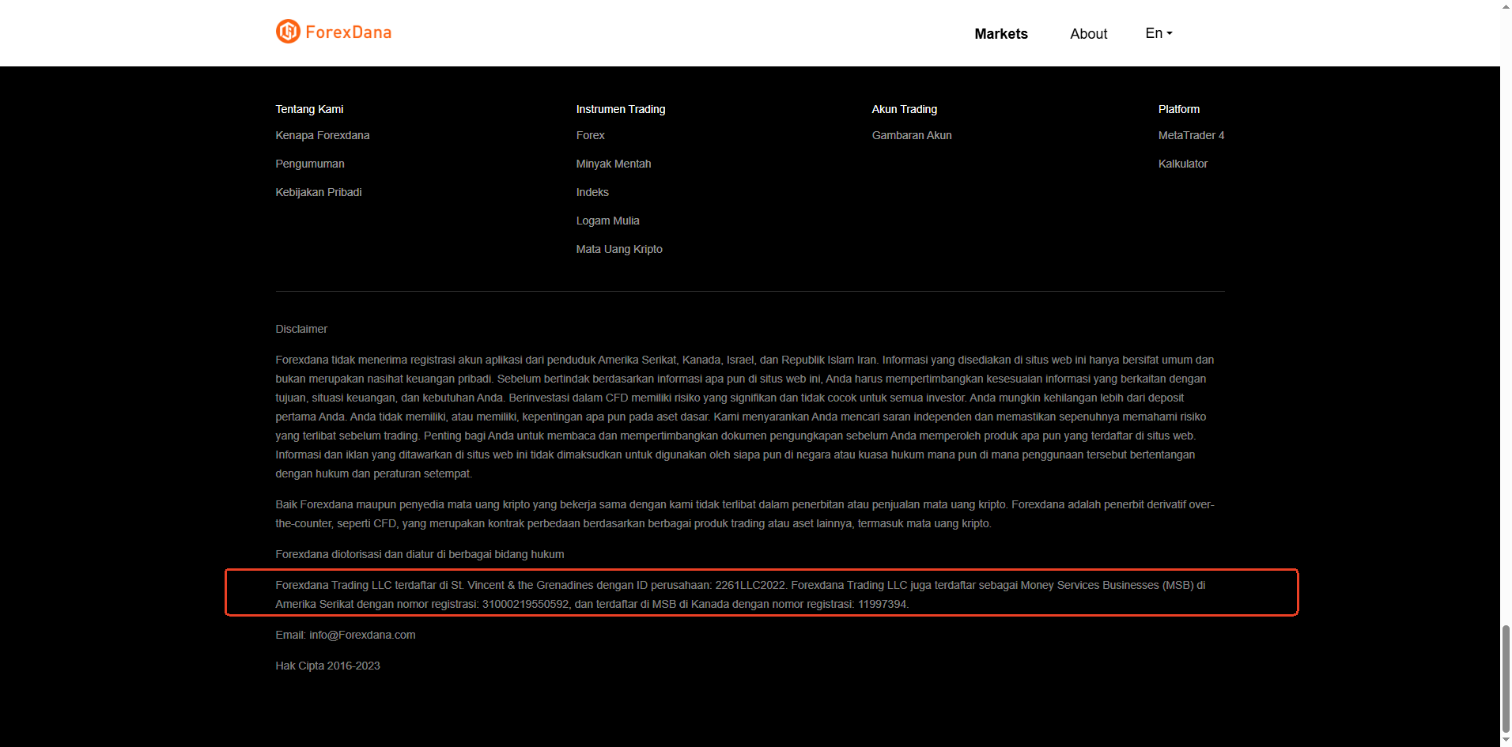Click the Platform column heading
The height and width of the screenshot is (747, 1512).
pos(1179,109)
